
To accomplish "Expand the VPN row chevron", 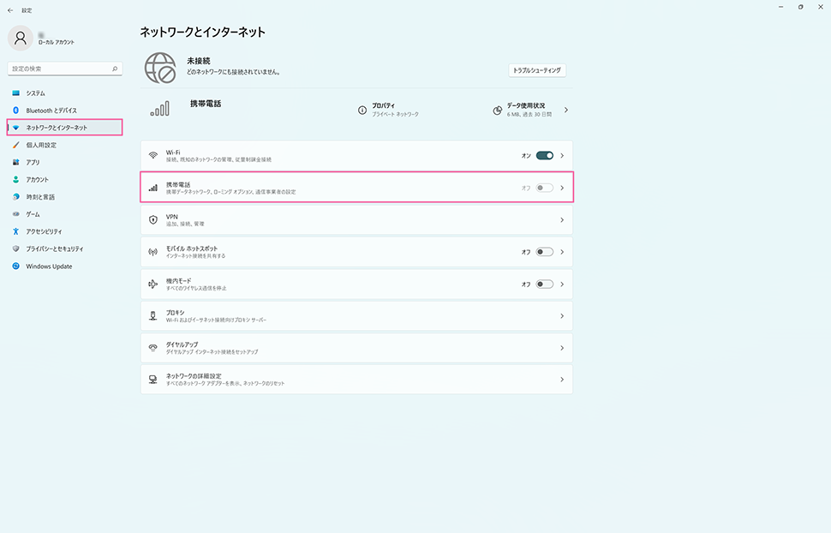I will (562, 220).
